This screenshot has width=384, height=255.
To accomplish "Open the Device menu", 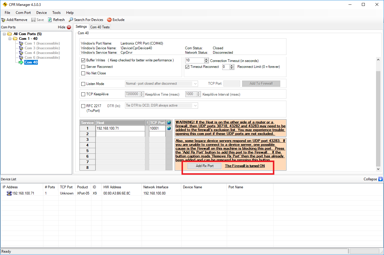I will [x=41, y=13].
